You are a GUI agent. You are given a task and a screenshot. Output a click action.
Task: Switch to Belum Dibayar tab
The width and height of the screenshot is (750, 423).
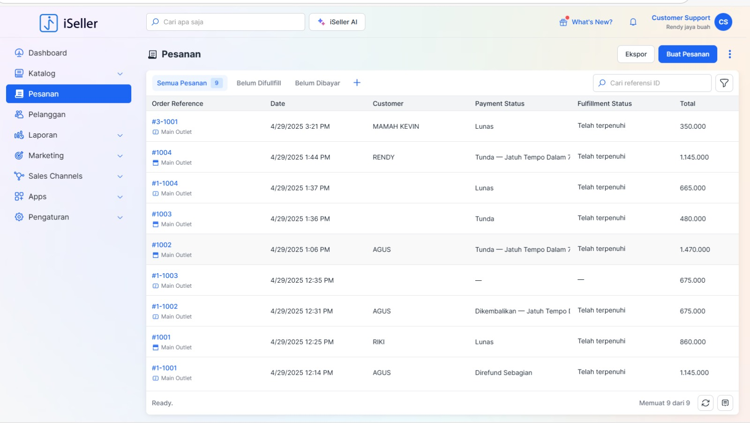(317, 83)
